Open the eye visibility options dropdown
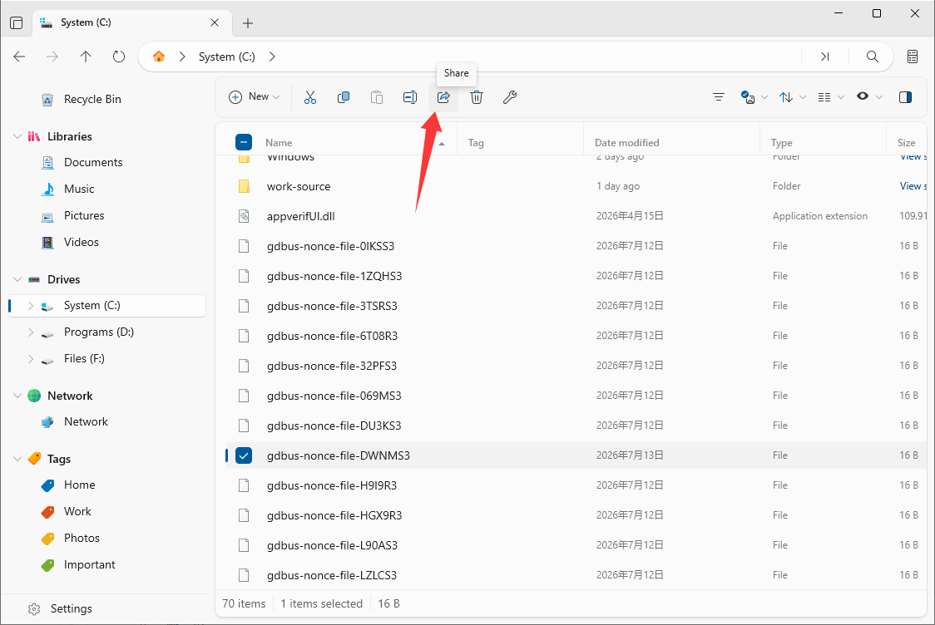 (868, 97)
